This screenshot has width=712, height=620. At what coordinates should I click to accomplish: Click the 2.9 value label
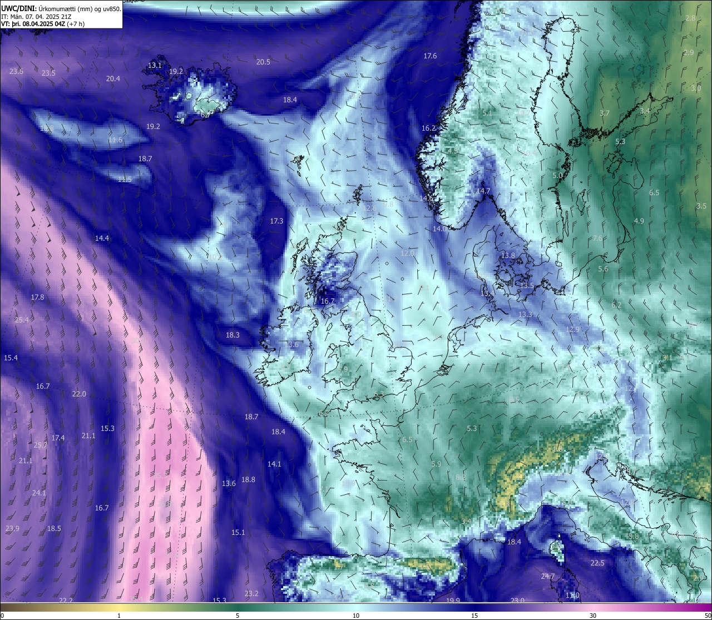pos(689,53)
